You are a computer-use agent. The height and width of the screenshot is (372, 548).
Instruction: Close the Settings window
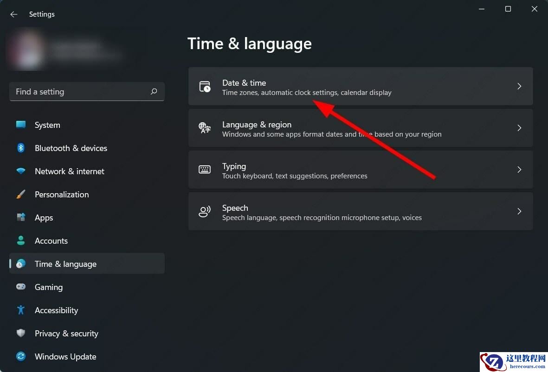coord(535,9)
